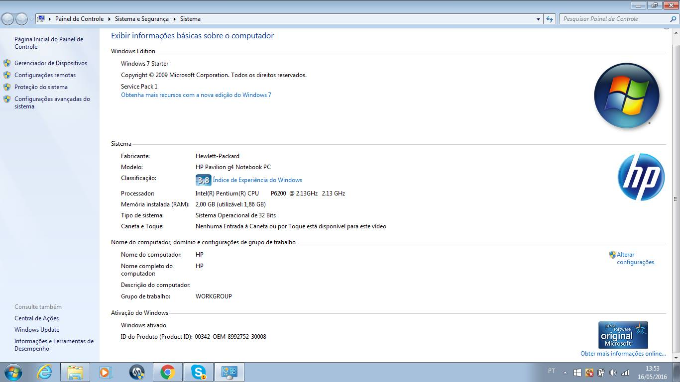680x382 pixels.
Task: Click 'Obtenha mais recursos' Windows 7 link
Action: pos(196,95)
